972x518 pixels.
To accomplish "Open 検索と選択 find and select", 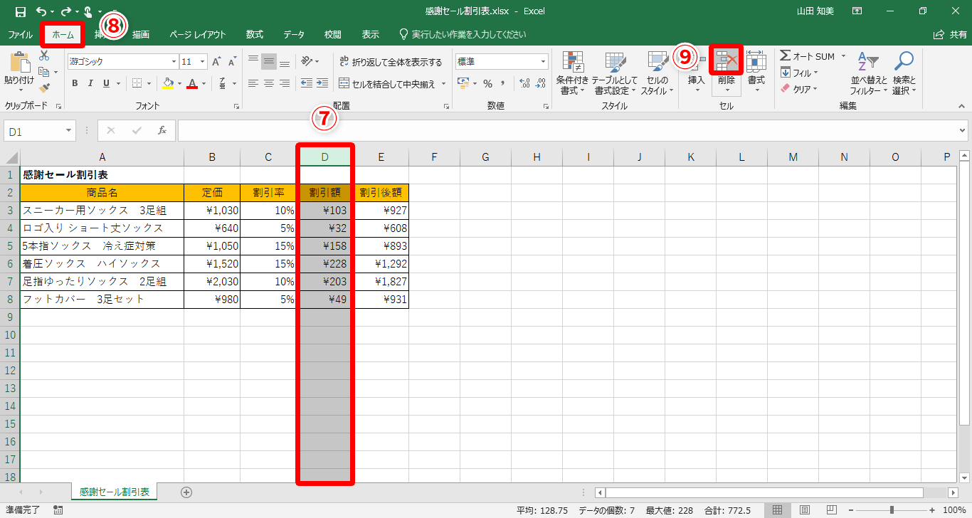I will click(x=904, y=74).
